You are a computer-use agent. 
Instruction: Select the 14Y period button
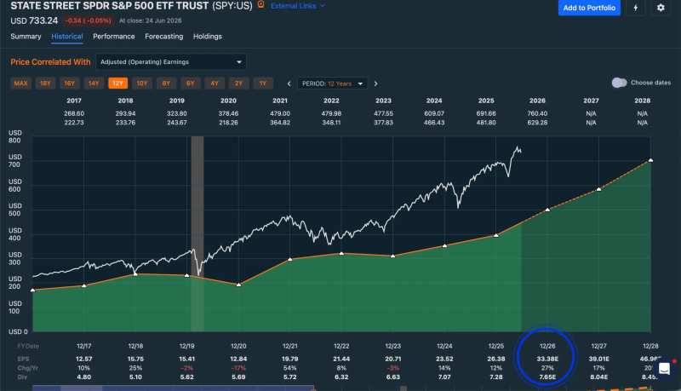(94, 83)
